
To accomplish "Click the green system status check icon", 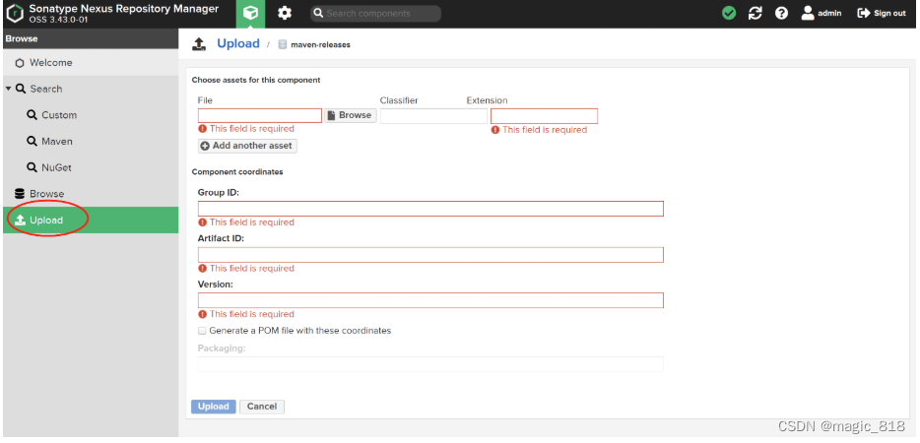I will (729, 13).
